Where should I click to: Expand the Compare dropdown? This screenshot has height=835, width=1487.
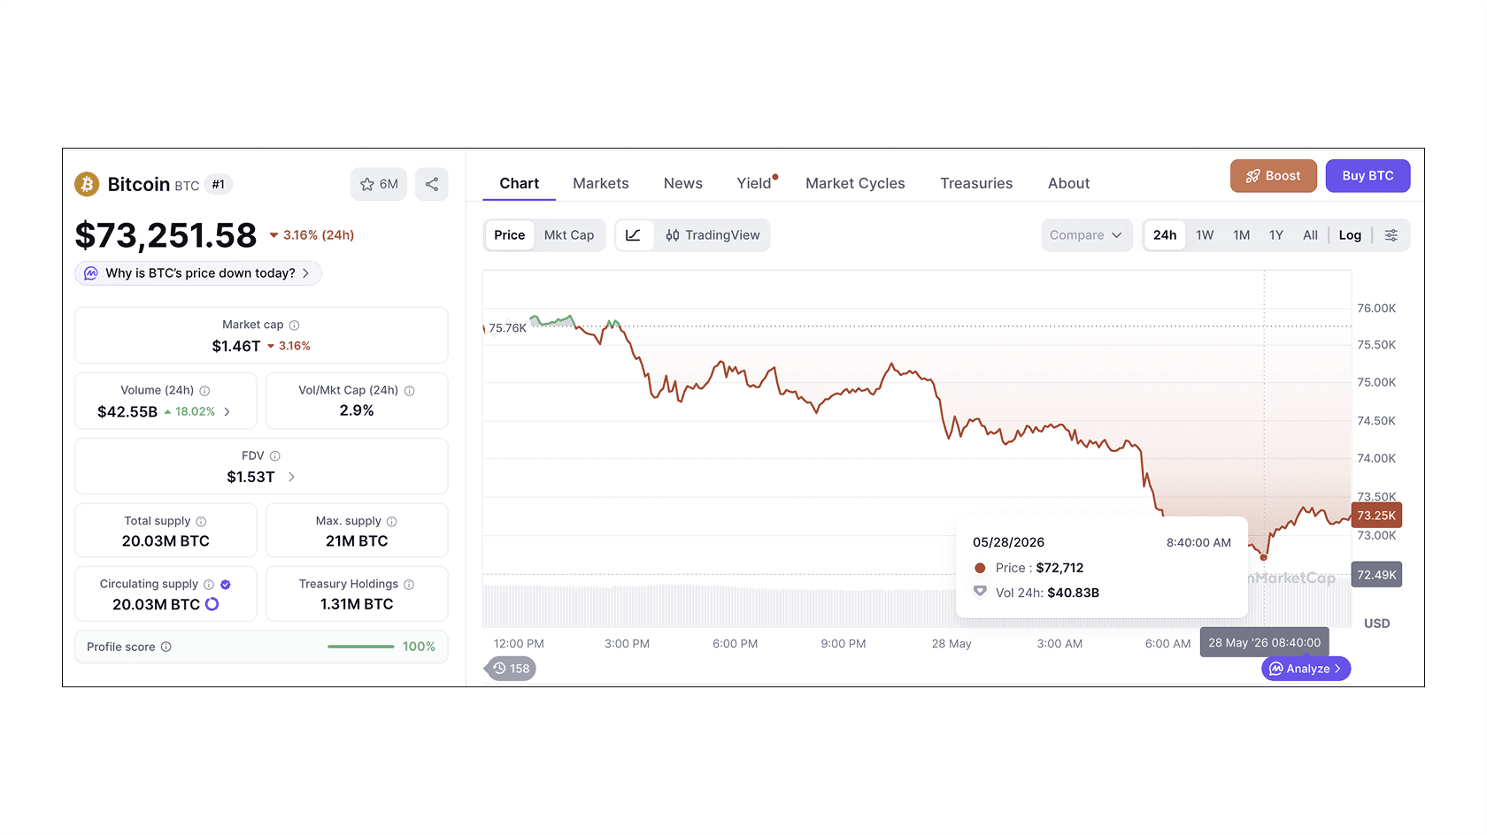[1087, 235]
